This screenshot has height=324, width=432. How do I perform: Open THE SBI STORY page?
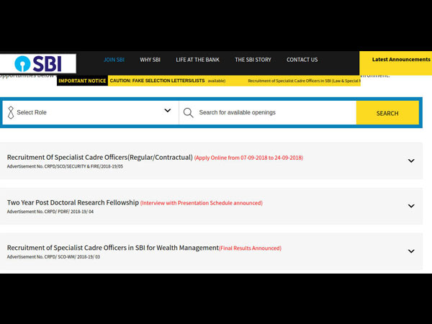[253, 60]
